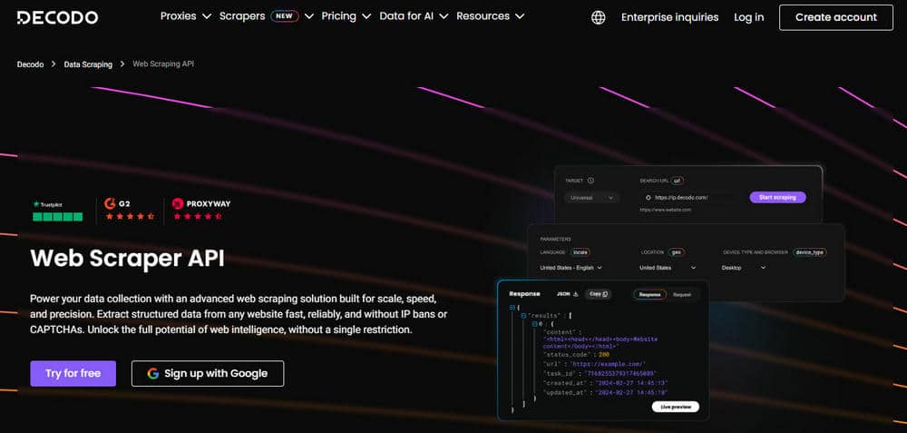The height and width of the screenshot is (433, 907).
Task: Go to Data Scraping breadcrumb link
Action: pyautogui.click(x=89, y=64)
